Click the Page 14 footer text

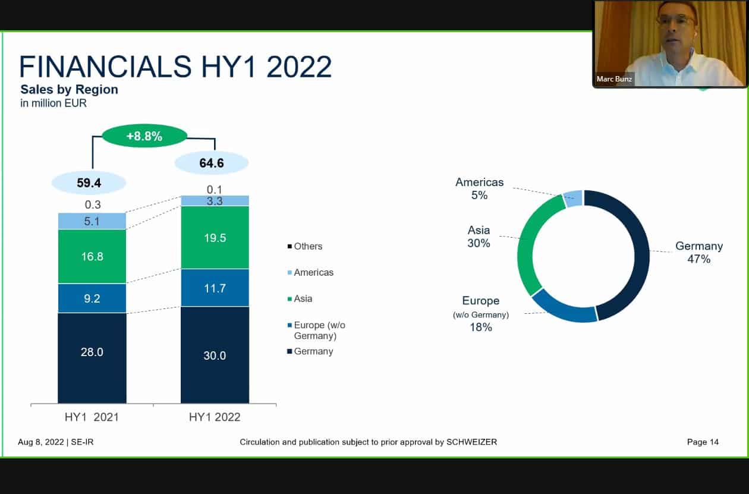tap(703, 442)
